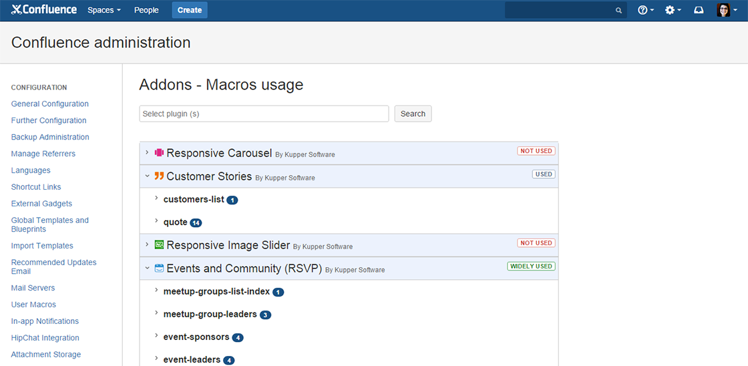Click the Select plugin(s) input field
This screenshot has height=366, width=748.
point(264,114)
